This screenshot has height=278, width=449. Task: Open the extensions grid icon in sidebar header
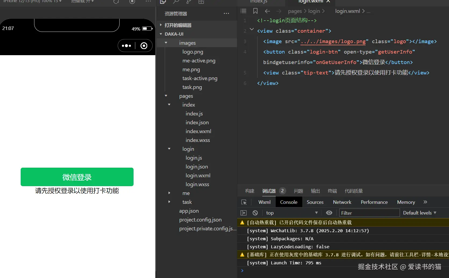tap(201, 2)
